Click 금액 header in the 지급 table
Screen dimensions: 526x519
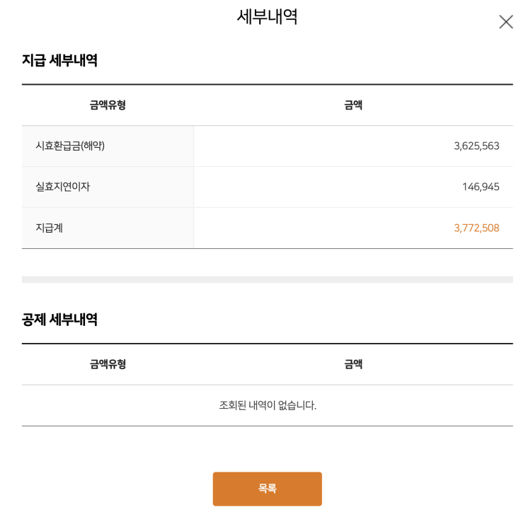coord(353,105)
